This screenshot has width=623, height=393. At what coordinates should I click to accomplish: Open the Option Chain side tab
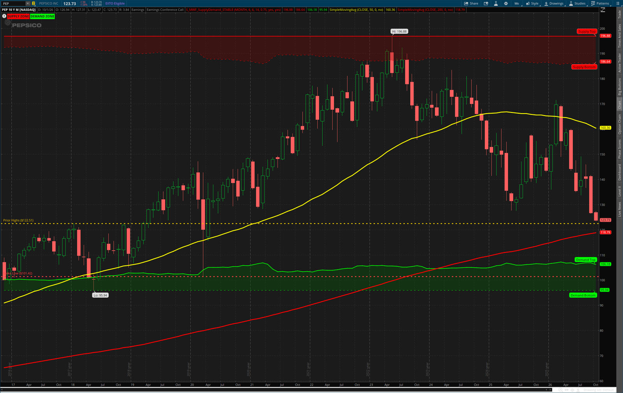[619, 124]
